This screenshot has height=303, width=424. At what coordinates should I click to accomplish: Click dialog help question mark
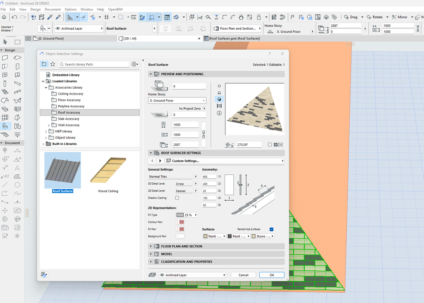(270, 53)
